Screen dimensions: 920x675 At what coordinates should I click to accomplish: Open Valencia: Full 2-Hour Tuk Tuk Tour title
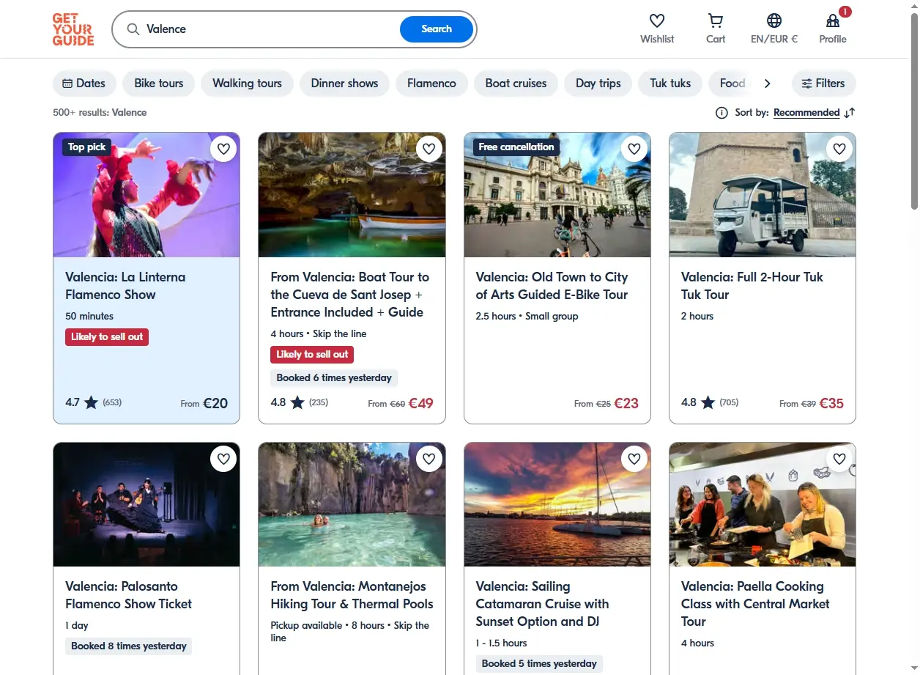pos(752,286)
